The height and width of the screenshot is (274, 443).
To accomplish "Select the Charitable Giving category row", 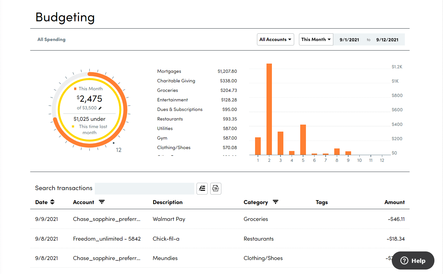I will tap(176, 81).
